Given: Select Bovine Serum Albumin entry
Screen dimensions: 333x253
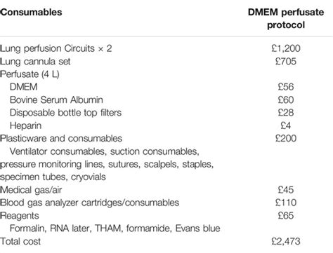Looking at the screenshot, I should click(56, 100).
